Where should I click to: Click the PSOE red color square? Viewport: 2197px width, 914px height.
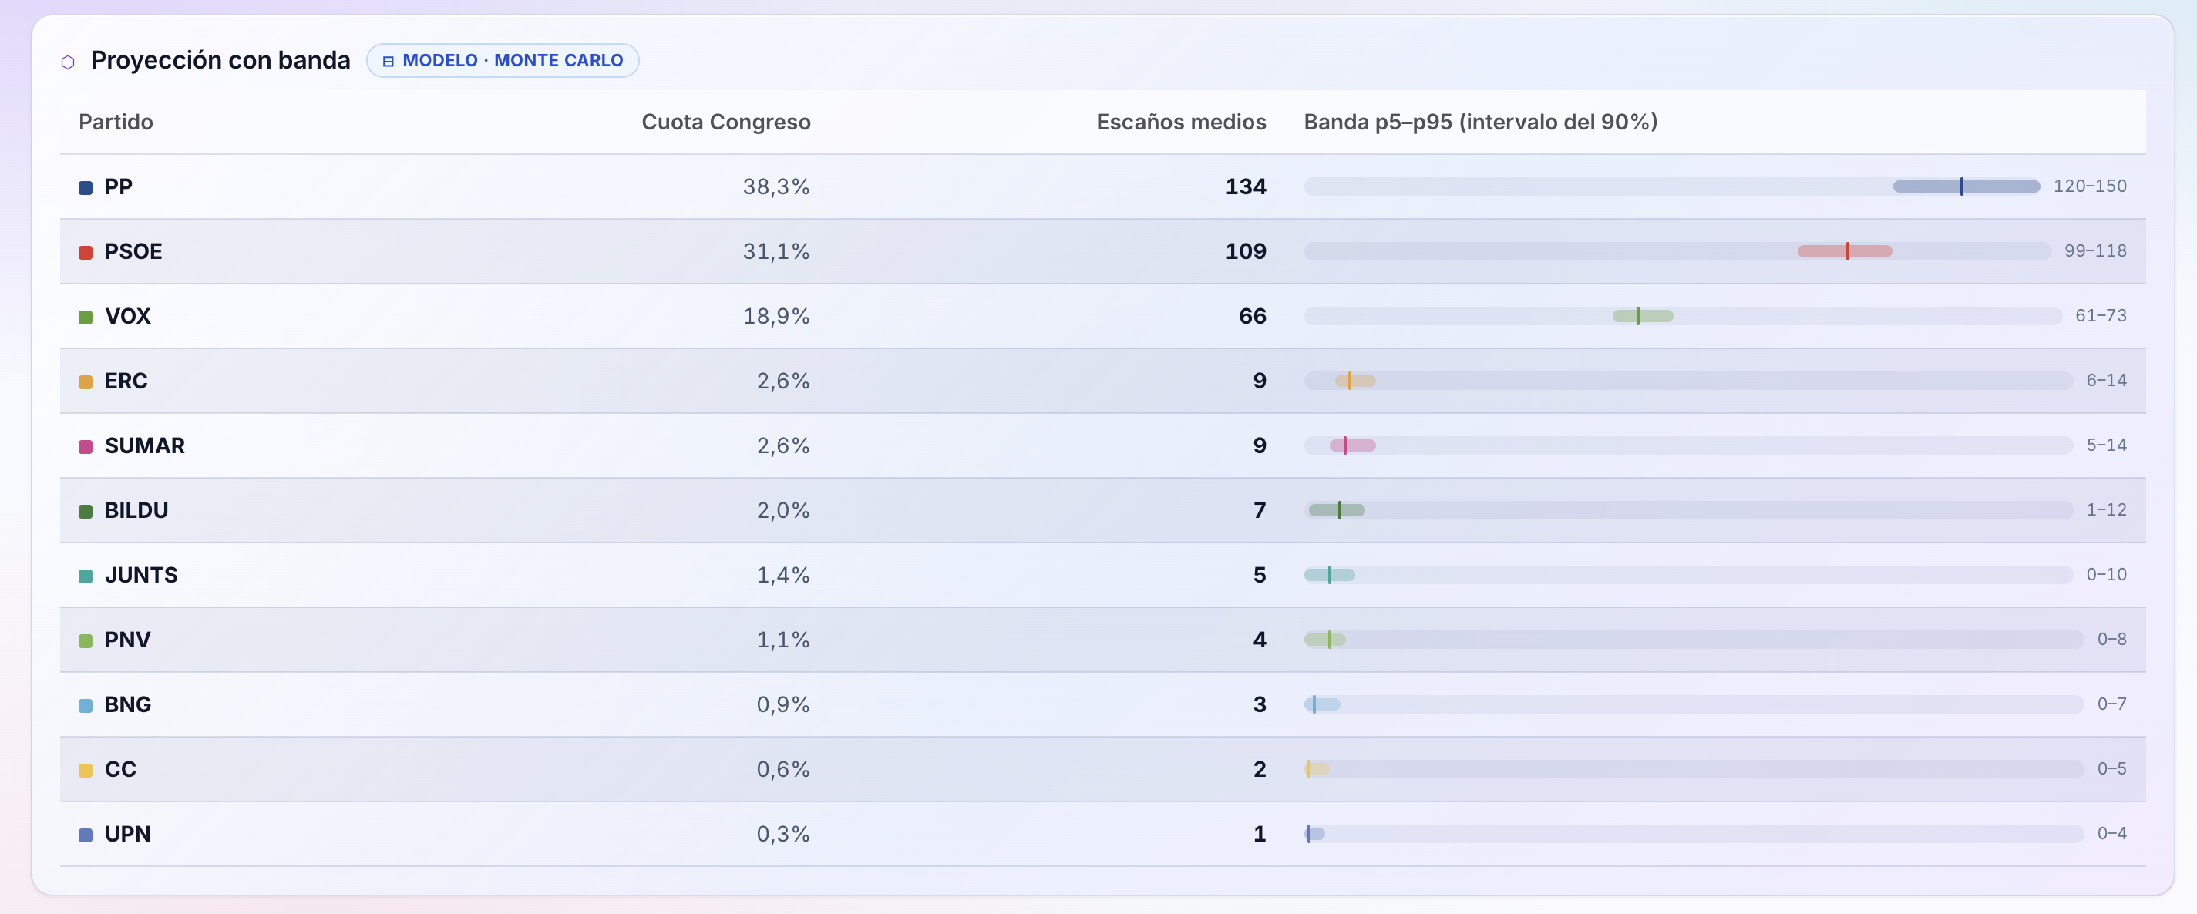86,252
